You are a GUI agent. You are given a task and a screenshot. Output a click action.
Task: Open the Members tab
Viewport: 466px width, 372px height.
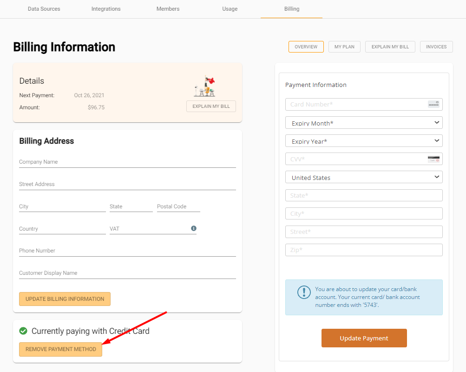tap(168, 9)
